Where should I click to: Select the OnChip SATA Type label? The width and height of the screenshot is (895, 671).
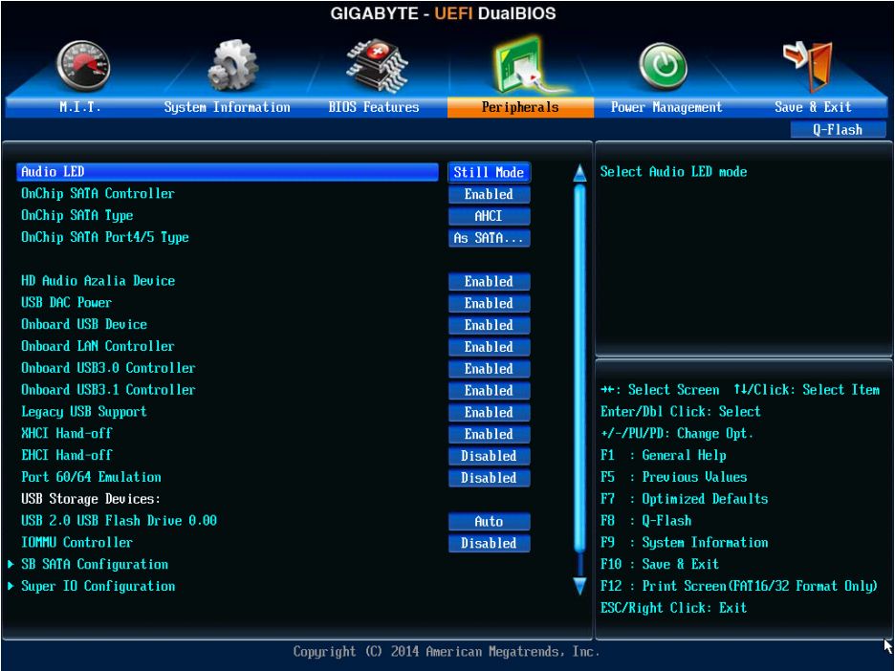pyautogui.click(x=77, y=215)
